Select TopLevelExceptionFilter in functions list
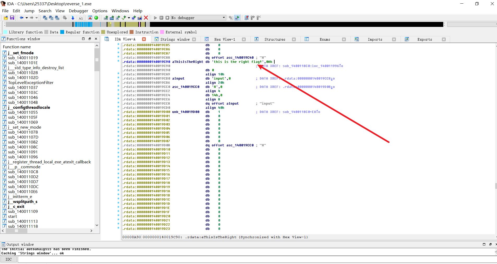497x264 pixels. [x=31, y=82]
